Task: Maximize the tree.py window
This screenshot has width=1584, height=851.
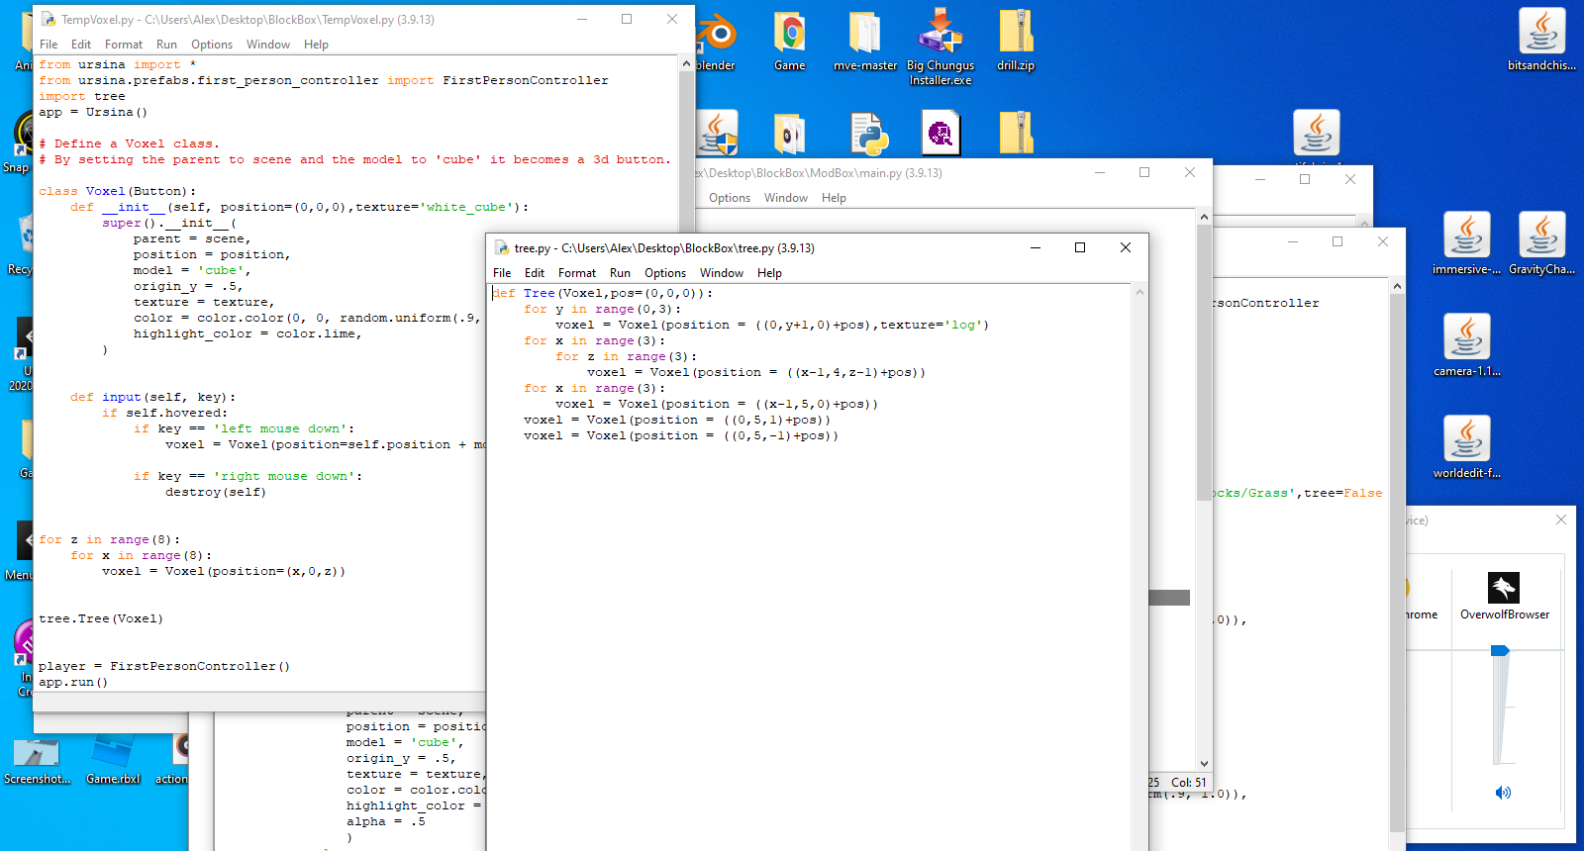Action: 1080,247
